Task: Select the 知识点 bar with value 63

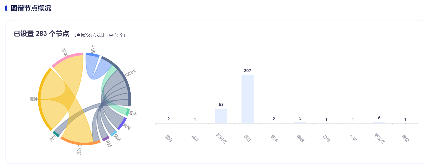Action: [221, 116]
